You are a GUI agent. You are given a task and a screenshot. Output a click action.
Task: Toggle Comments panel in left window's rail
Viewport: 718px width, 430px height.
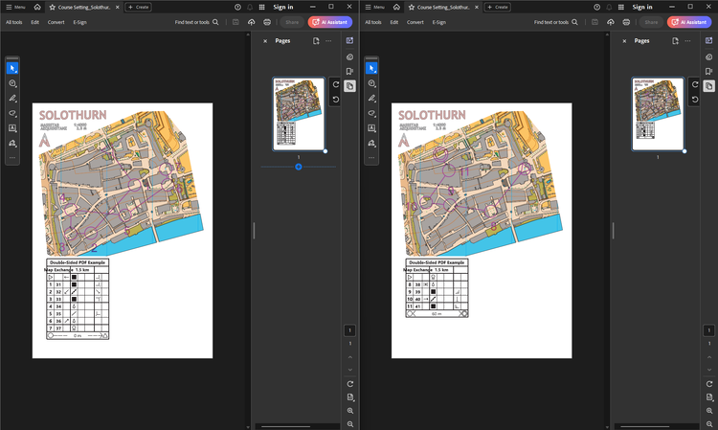tap(349, 57)
